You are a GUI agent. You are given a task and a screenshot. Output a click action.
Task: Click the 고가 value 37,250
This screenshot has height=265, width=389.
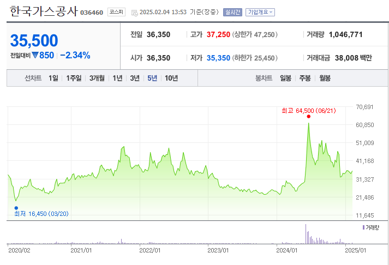click(x=218, y=34)
